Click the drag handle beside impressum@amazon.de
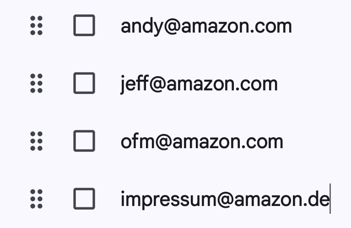Image resolution: width=351 pixels, height=228 pixels. point(36,199)
